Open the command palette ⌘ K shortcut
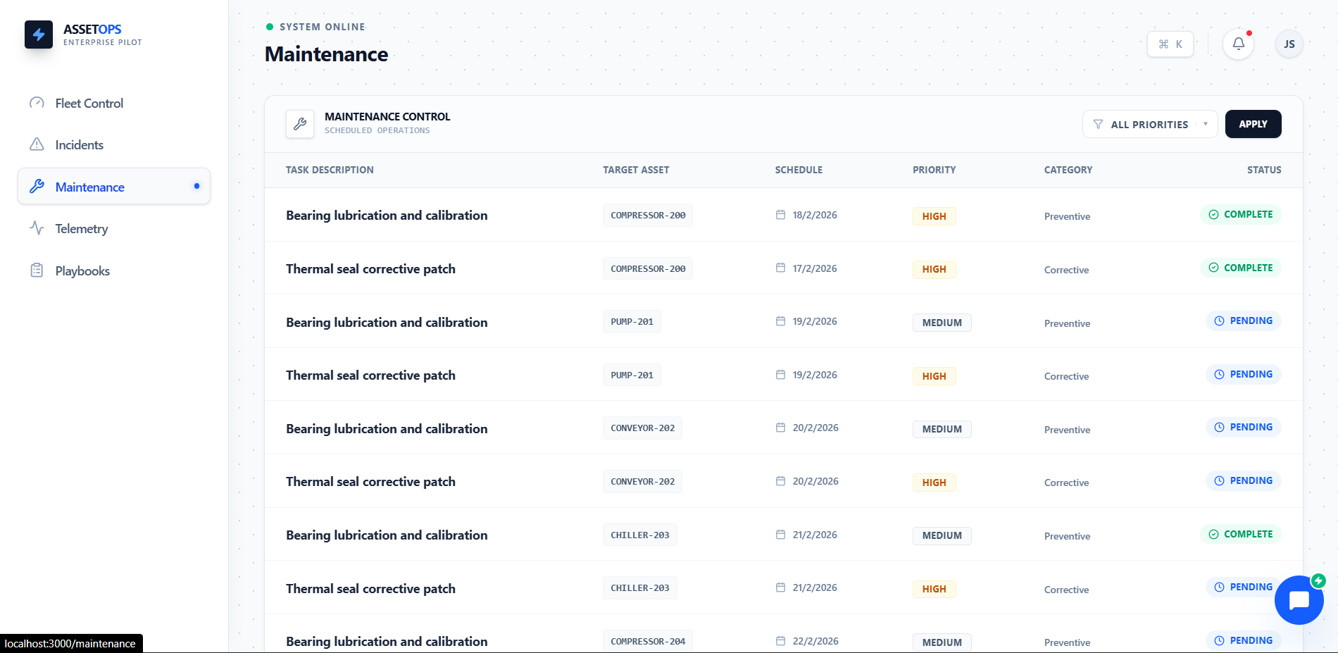 coord(1170,44)
